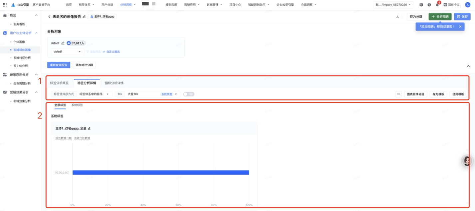Open 多维特征分析 in sidebar
Screen dimensions: 475x211
click(22, 58)
